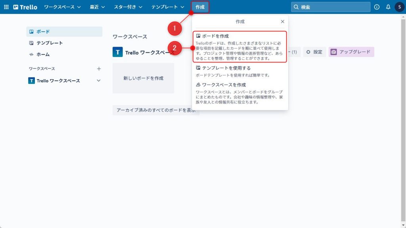
Task: Click the scrollbar down arrow
Action: click(x=403, y=225)
